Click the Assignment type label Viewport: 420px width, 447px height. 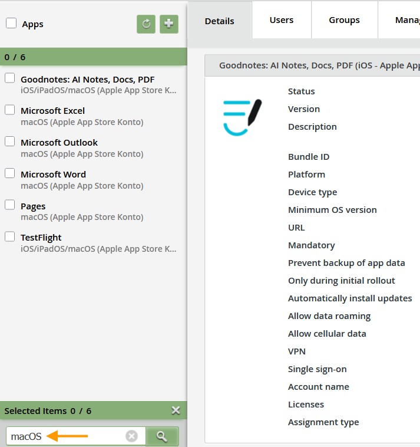323,422
